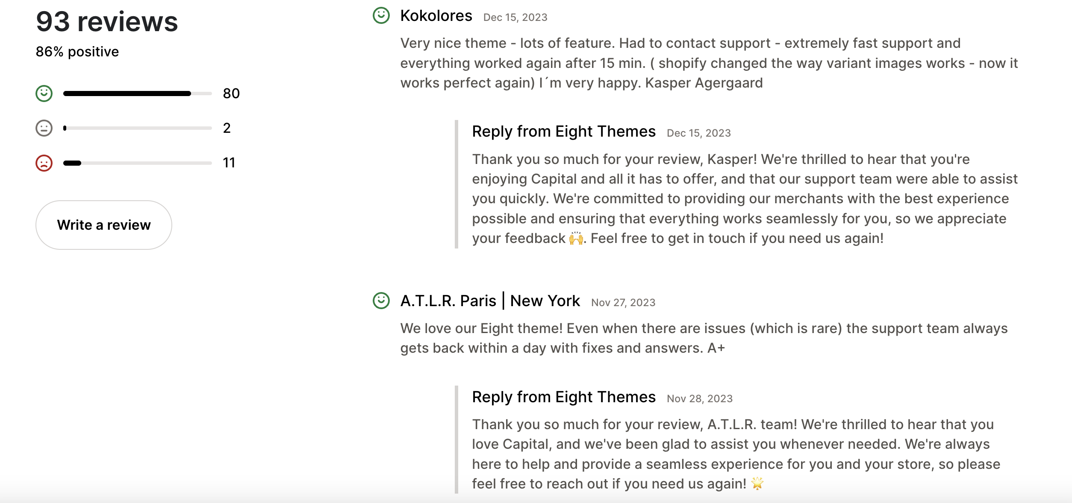Viewport: 1072px width, 503px height.
Task: Click the Reply from Eight Themes link
Action: point(563,132)
